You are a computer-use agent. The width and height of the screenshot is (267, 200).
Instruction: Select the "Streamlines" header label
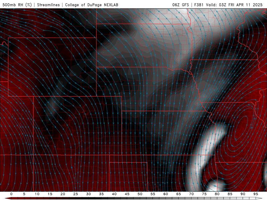coord(48,5)
